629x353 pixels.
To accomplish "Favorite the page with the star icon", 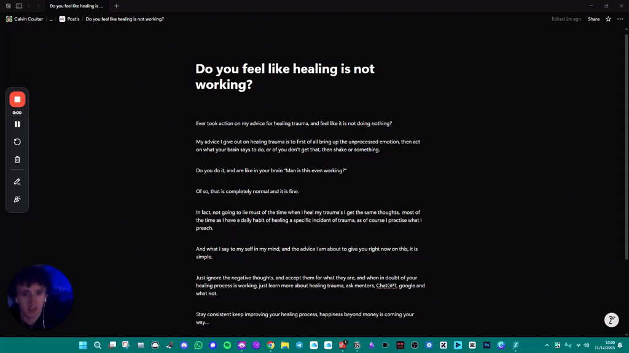I will (x=607, y=19).
